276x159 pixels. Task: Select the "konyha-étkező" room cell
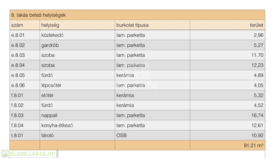pos(57,125)
